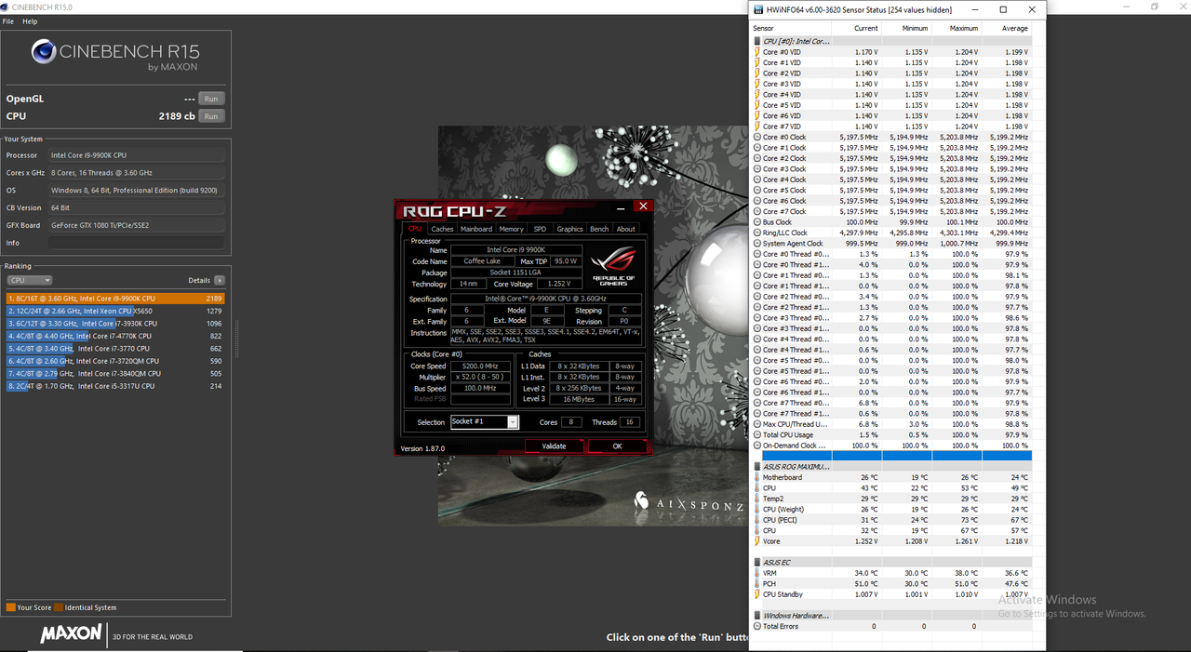Click the thermometer icon beside Temp2
Screen dimensions: 1191x652
point(757,499)
